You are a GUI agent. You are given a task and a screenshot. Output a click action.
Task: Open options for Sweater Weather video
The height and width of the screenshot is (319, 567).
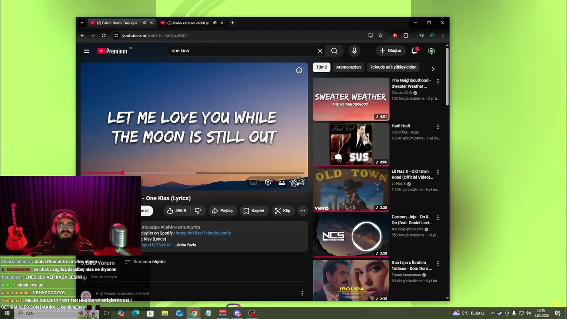(x=438, y=81)
